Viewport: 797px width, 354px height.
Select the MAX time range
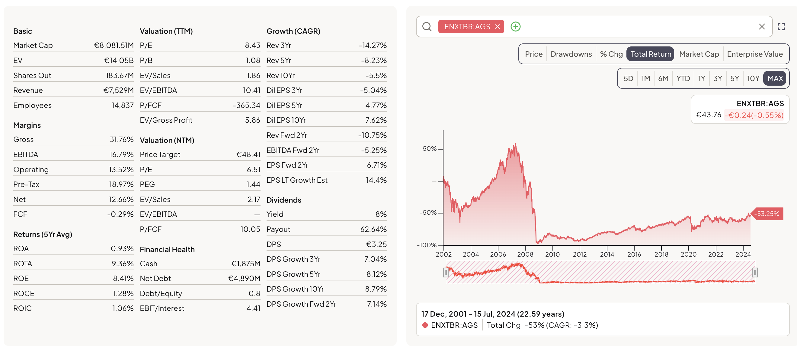pyautogui.click(x=775, y=78)
